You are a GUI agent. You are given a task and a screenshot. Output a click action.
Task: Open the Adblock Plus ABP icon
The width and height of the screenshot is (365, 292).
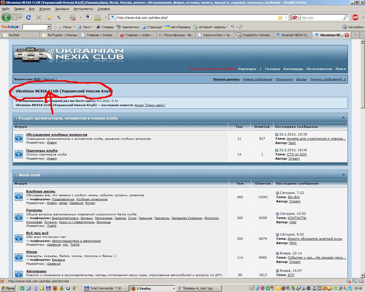click(x=355, y=17)
